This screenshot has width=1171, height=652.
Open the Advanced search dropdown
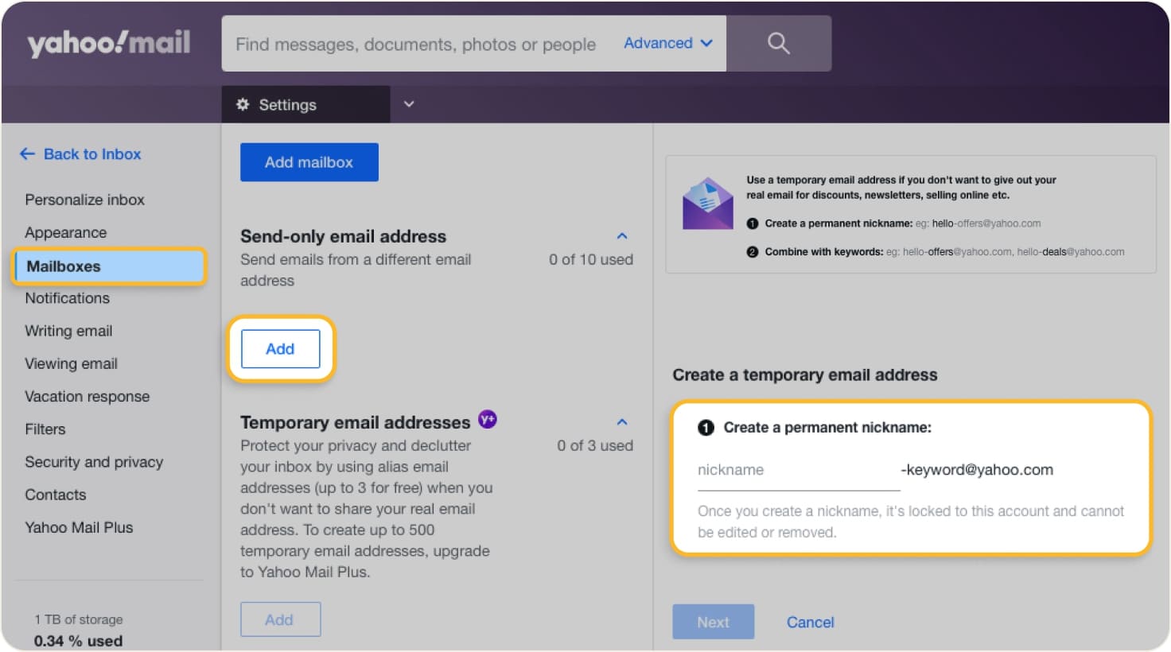[667, 43]
